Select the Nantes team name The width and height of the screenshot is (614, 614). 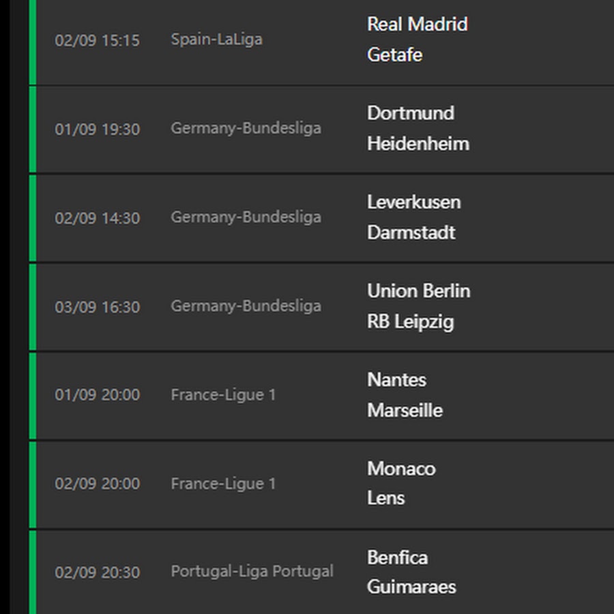click(396, 380)
